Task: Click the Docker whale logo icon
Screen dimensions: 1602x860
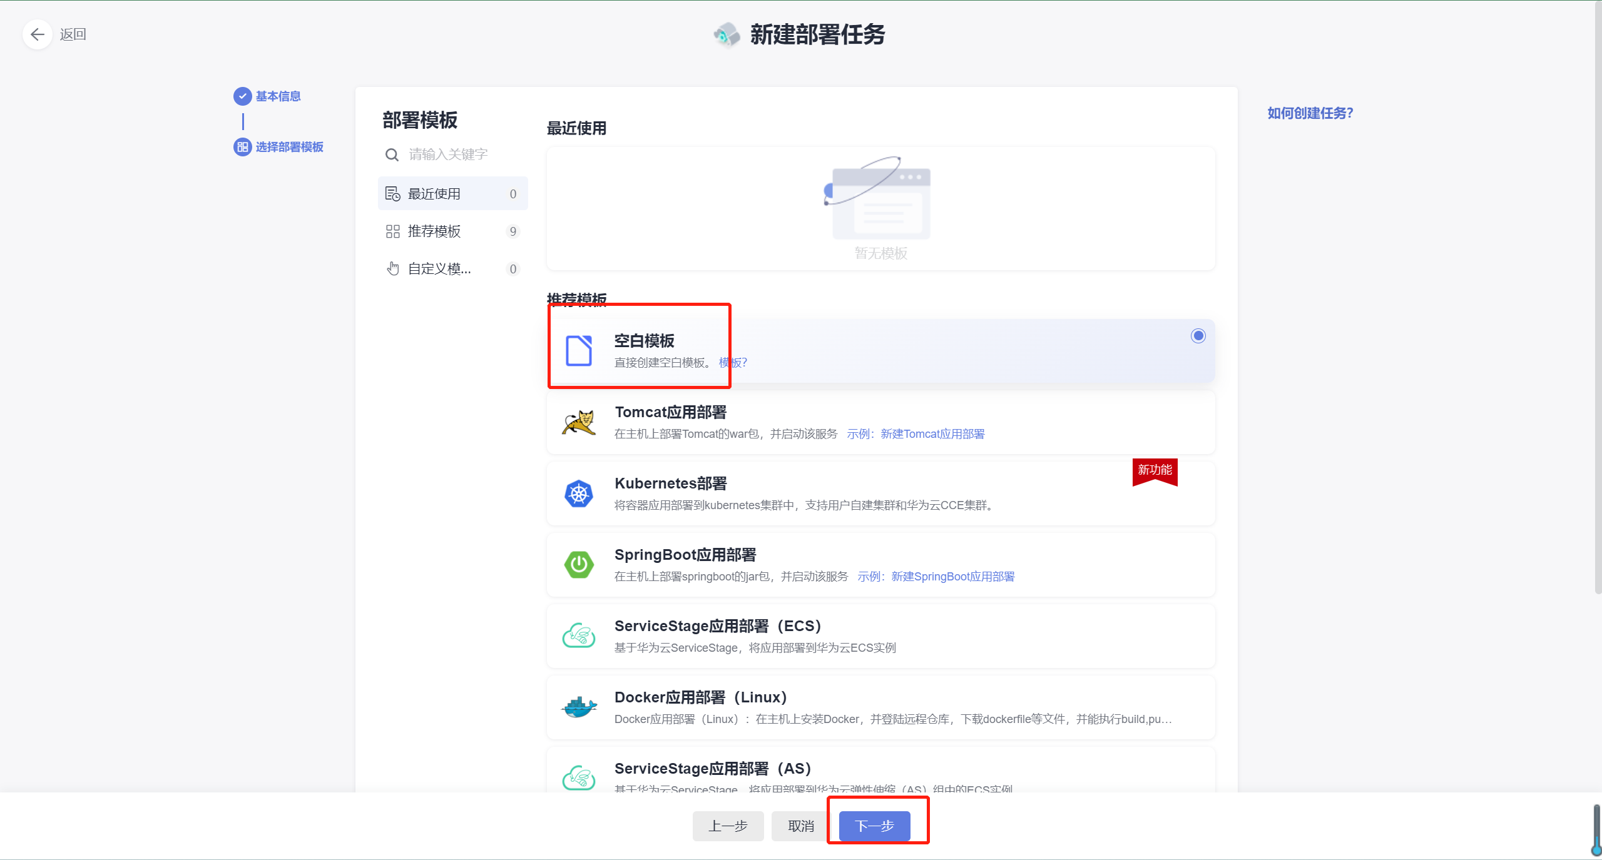Action: (579, 708)
